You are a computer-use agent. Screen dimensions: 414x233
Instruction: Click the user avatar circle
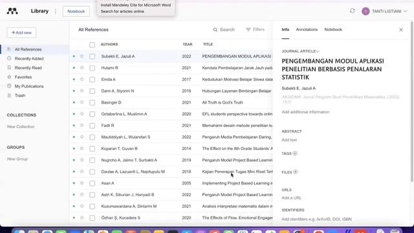pyautogui.click(x=365, y=12)
